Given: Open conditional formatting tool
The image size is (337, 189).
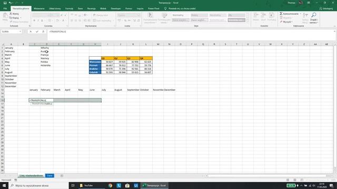Looking at the screenshot, I should (150, 18).
